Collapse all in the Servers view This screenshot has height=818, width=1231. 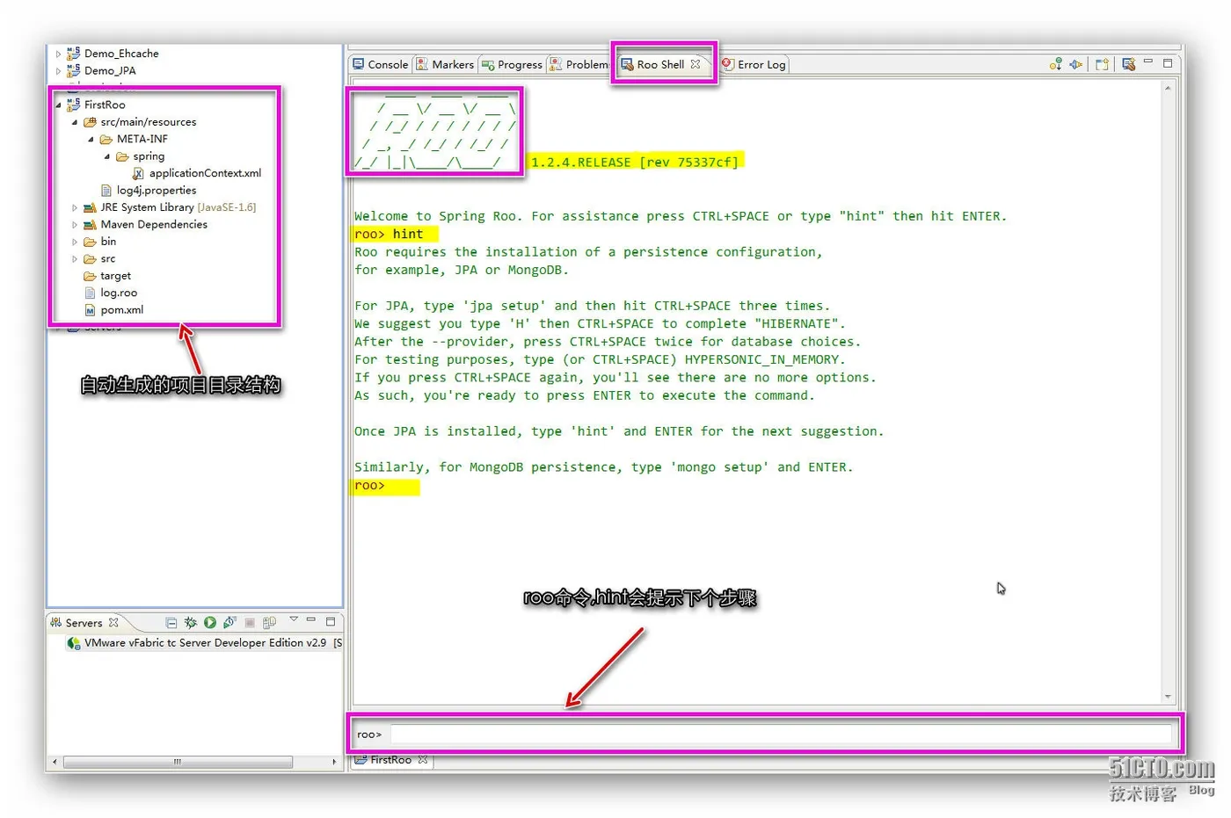171,623
